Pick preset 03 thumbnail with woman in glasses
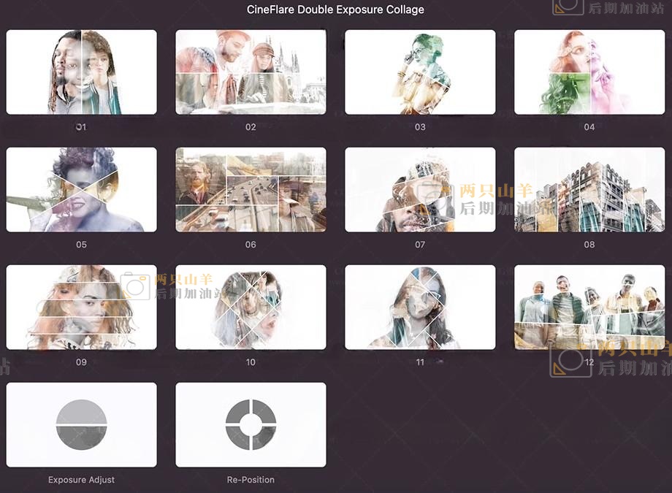The image size is (672, 493). pos(420,72)
